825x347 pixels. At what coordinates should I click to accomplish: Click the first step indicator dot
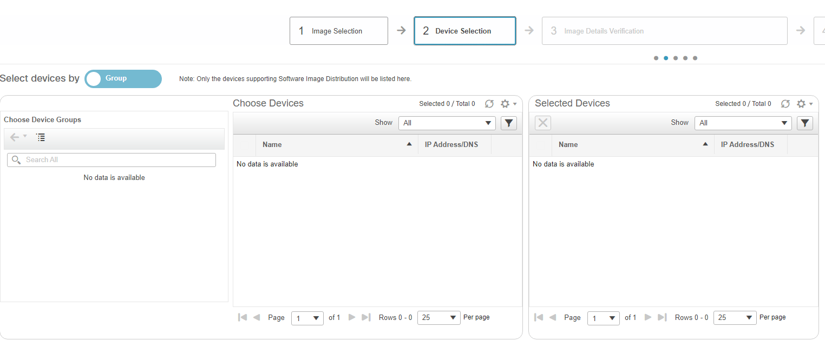coord(656,58)
